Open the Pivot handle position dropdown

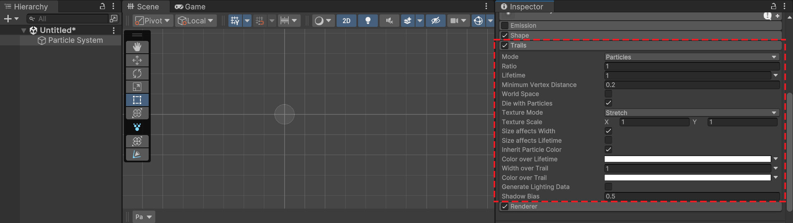coord(153,21)
